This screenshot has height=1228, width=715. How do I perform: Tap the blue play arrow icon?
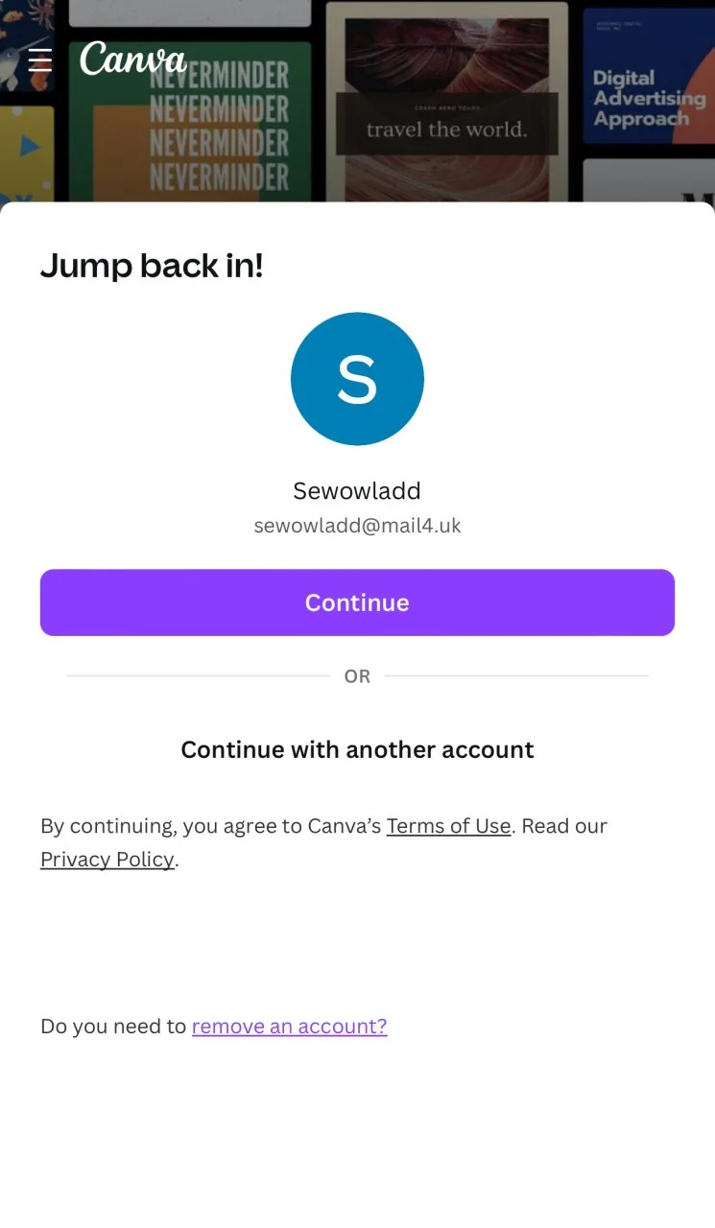click(29, 147)
